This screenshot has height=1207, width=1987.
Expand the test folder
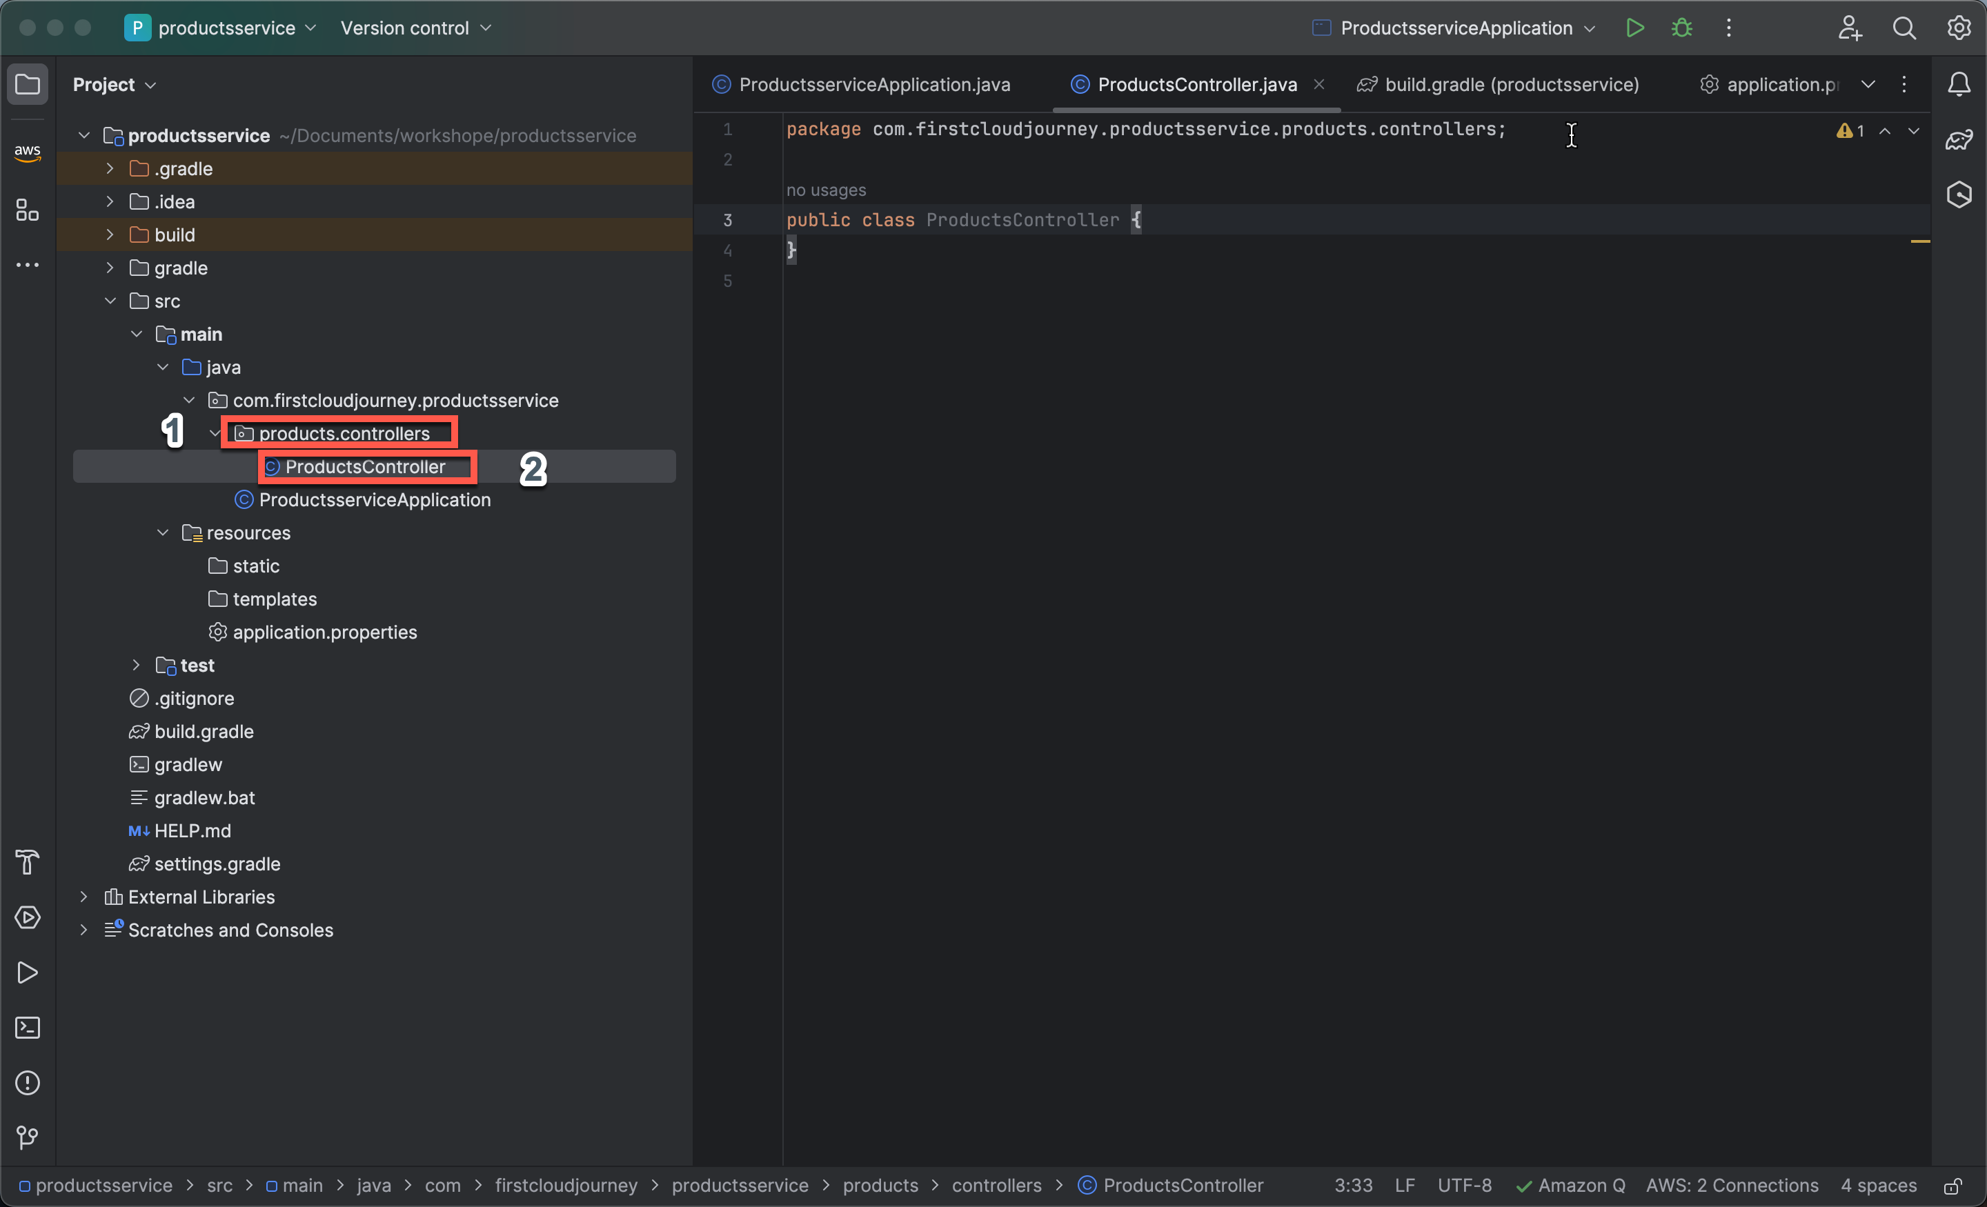(135, 664)
